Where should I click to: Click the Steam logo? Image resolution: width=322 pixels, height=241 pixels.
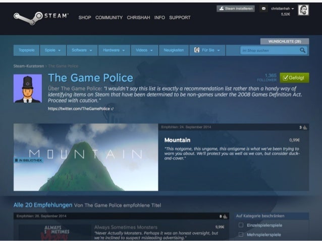point(41,18)
